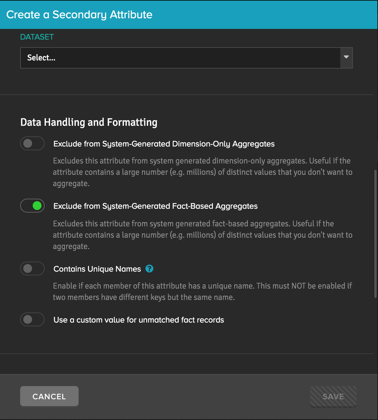
Task: Click the dimension-only aggregates description paragraph
Action: [x=203, y=172]
